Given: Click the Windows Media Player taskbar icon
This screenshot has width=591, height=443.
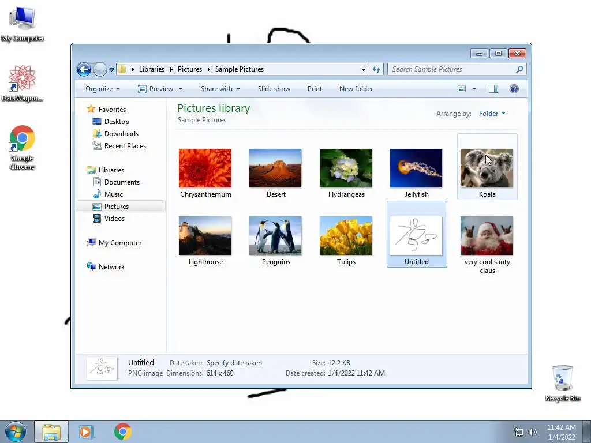Looking at the screenshot, I should (87, 431).
